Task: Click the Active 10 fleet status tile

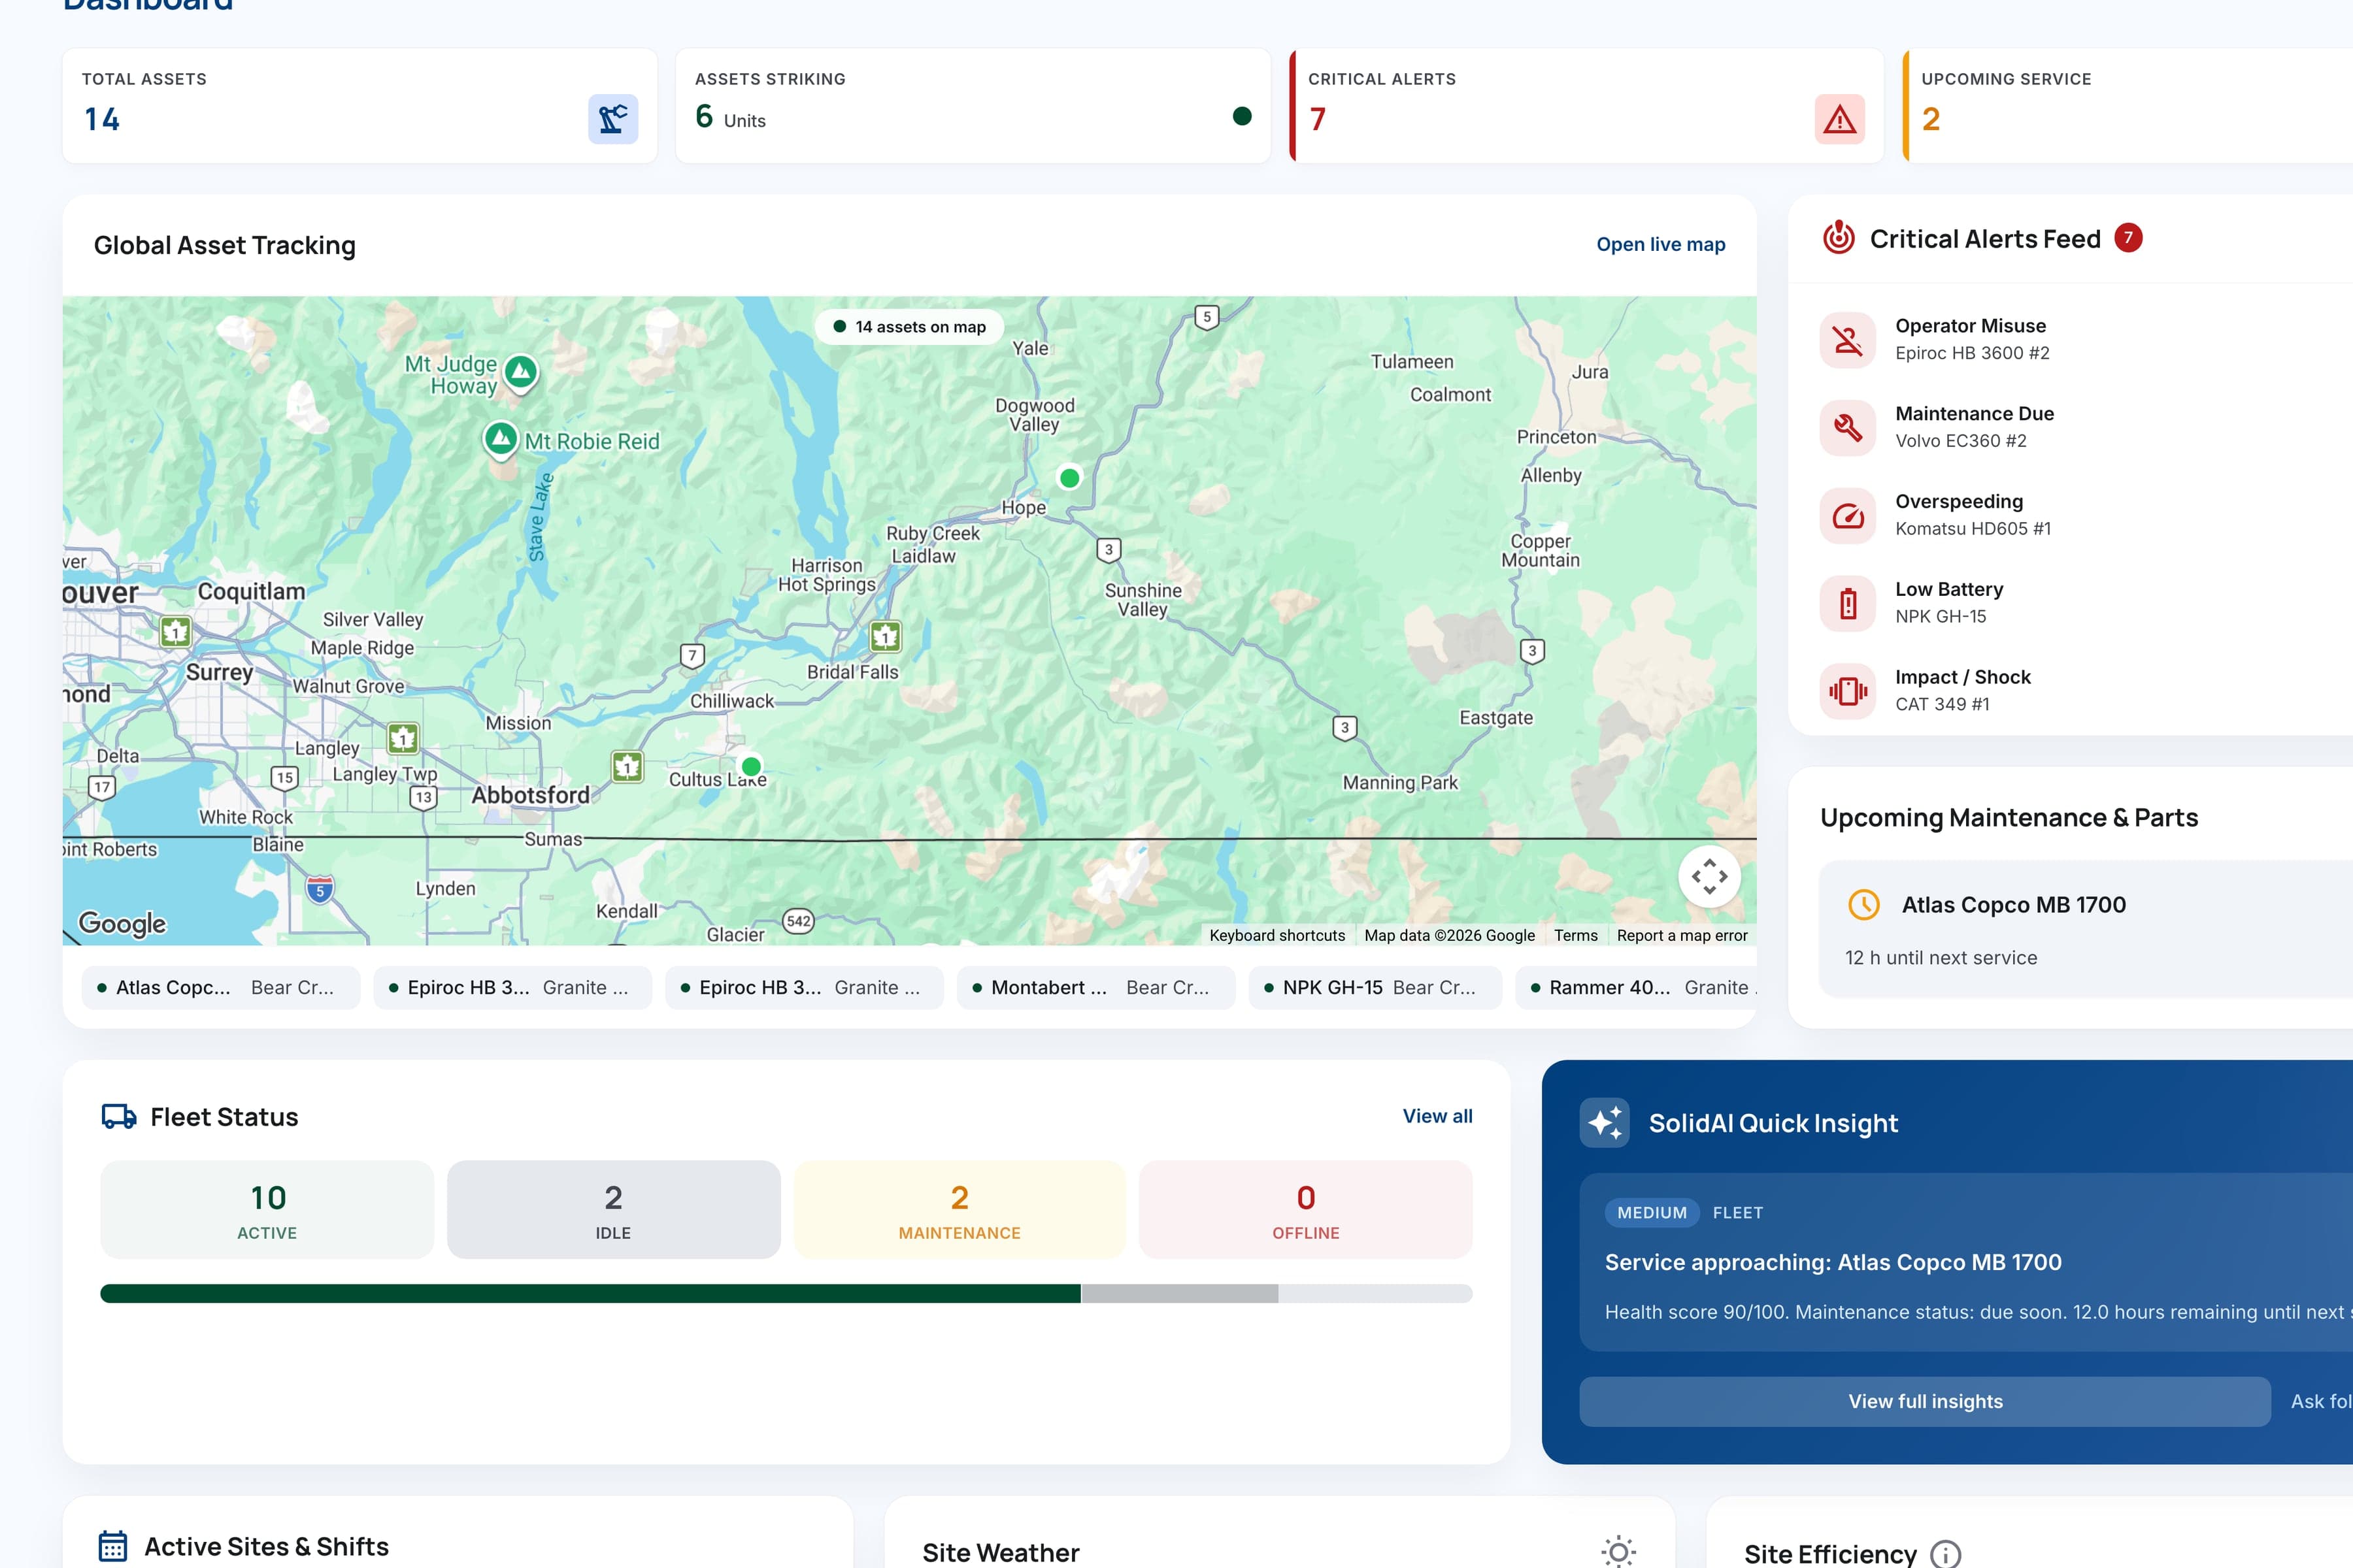Action: coord(267,1209)
